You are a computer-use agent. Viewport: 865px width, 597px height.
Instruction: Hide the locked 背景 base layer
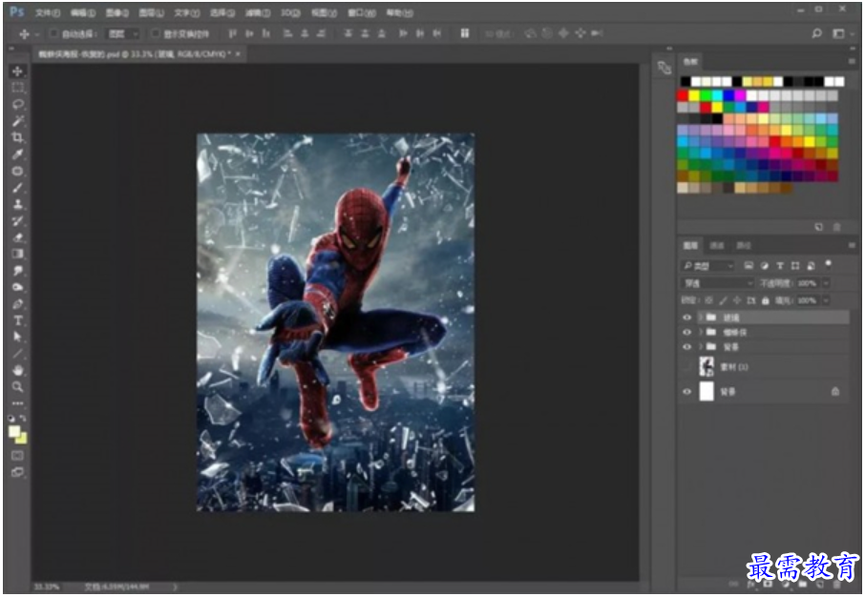686,391
